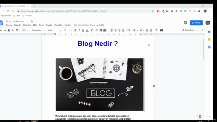This screenshot has height=122, width=217.
Task: Open the Arial font dropdown
Action: pos(54,30)
